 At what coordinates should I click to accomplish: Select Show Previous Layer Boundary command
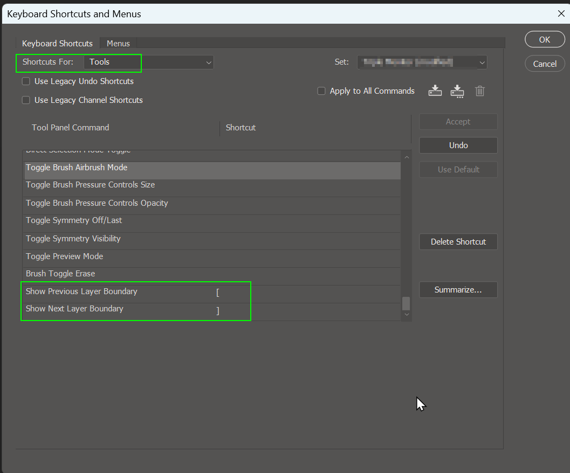(81, 291)
